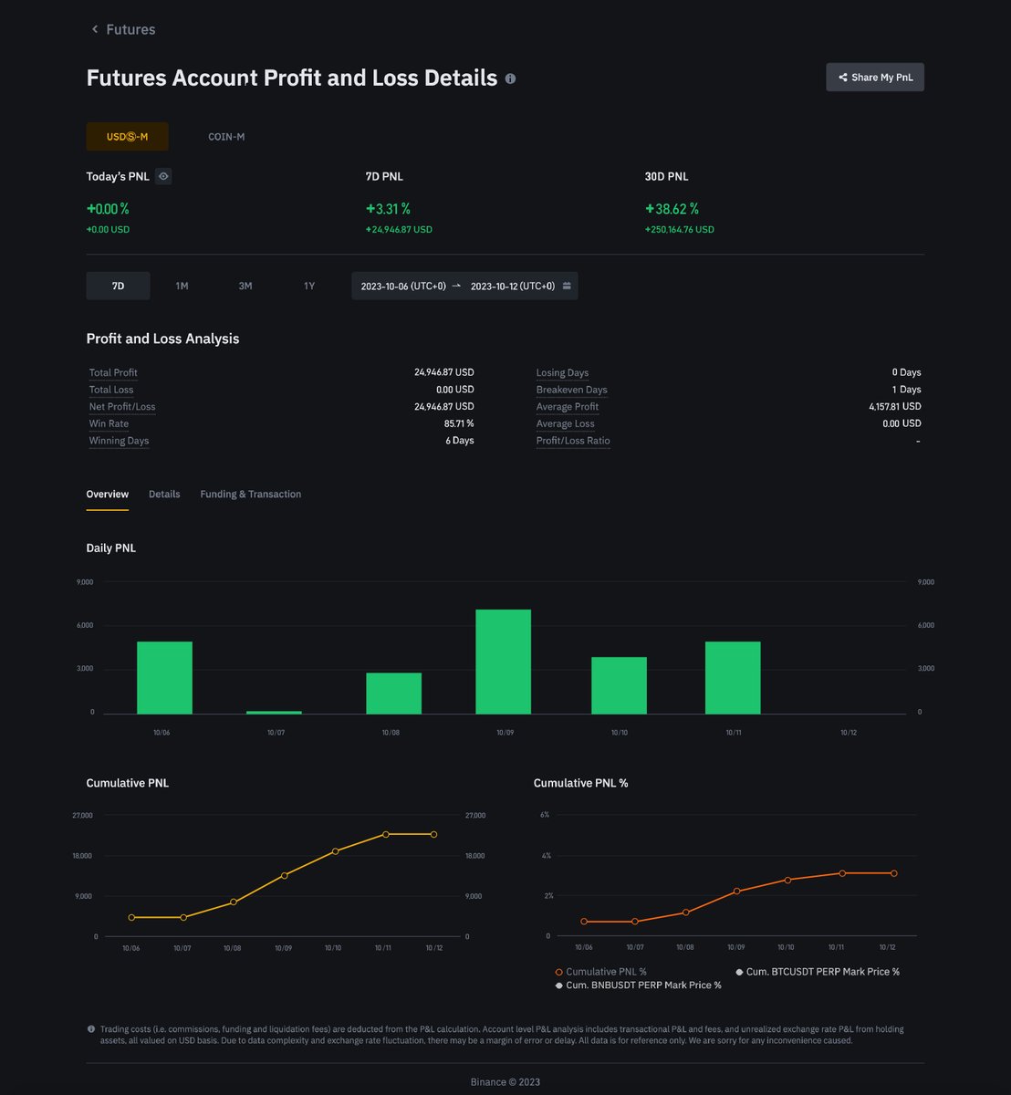Click the 4,157.81 USD average profit value
Viewport: 1011px width, 1095px height.
(895, 407)
